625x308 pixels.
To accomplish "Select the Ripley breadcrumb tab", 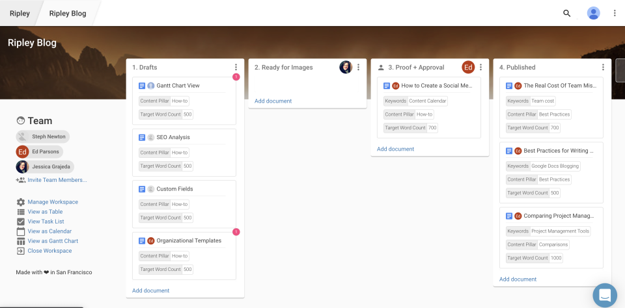I will pos(20,13).
